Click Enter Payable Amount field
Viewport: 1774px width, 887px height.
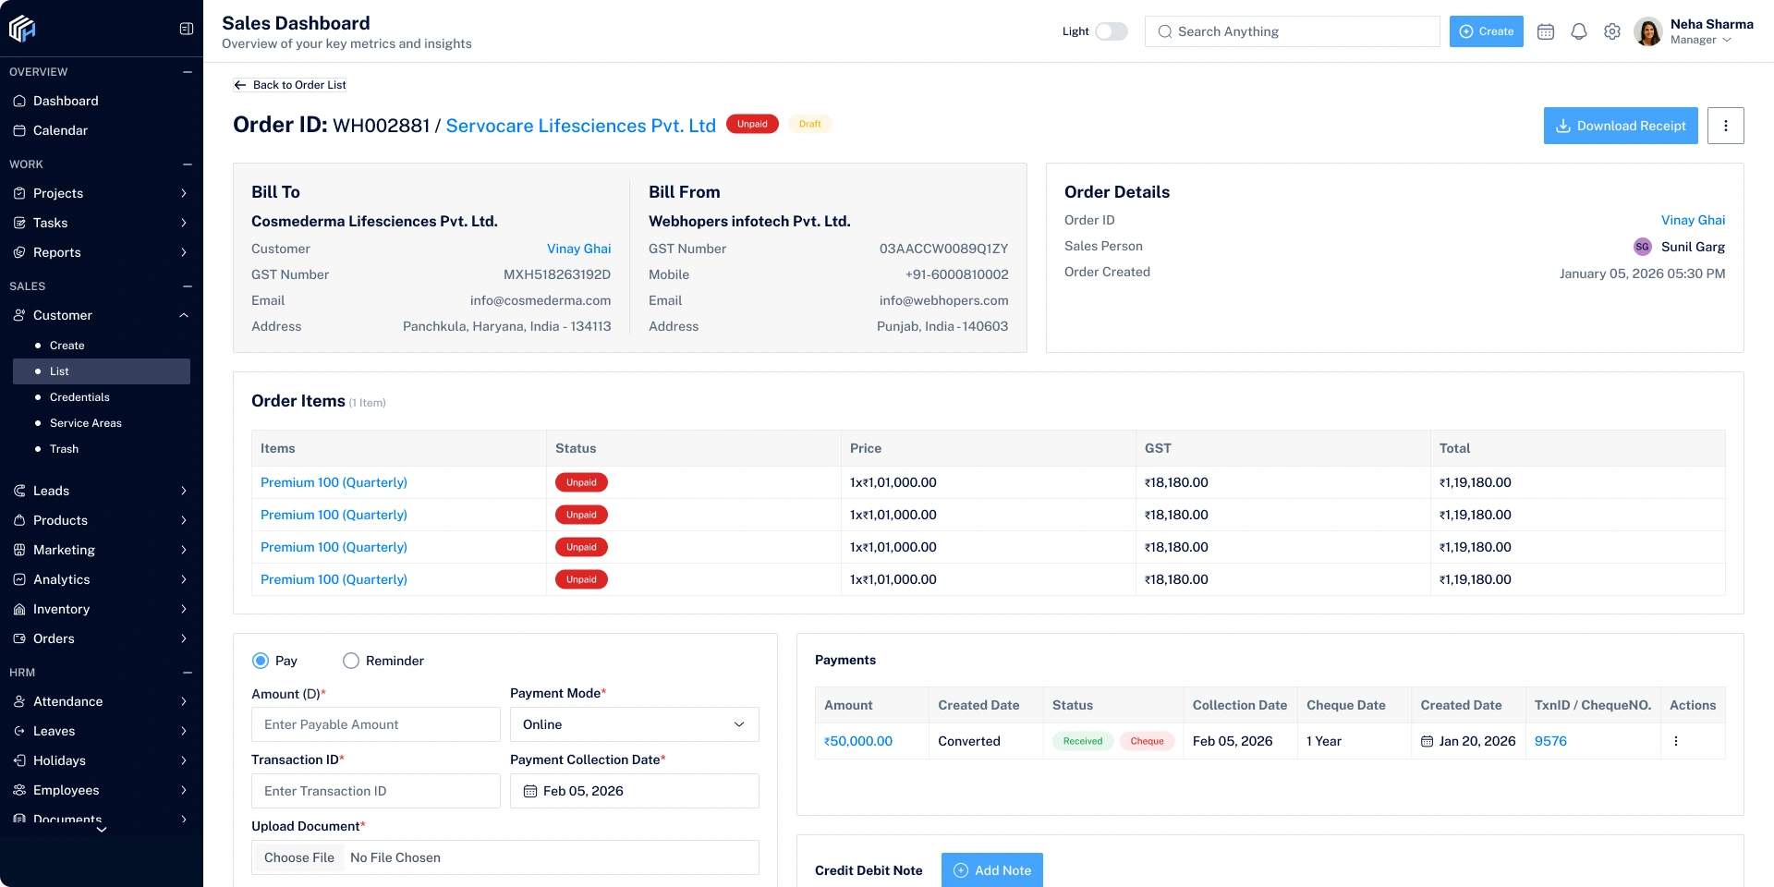[x=376, y=724]
